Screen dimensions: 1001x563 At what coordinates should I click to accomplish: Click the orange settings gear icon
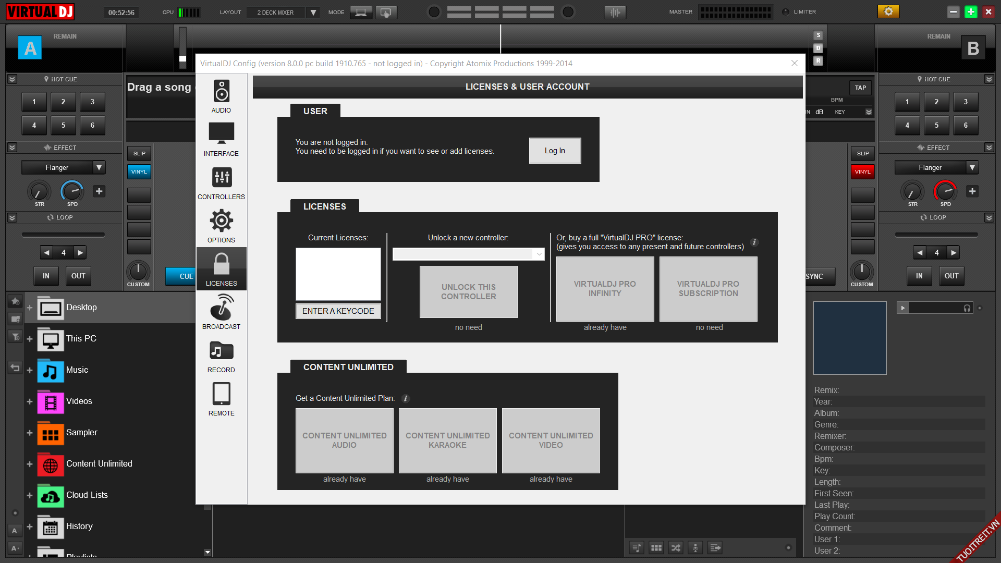[x=888, y=11]
